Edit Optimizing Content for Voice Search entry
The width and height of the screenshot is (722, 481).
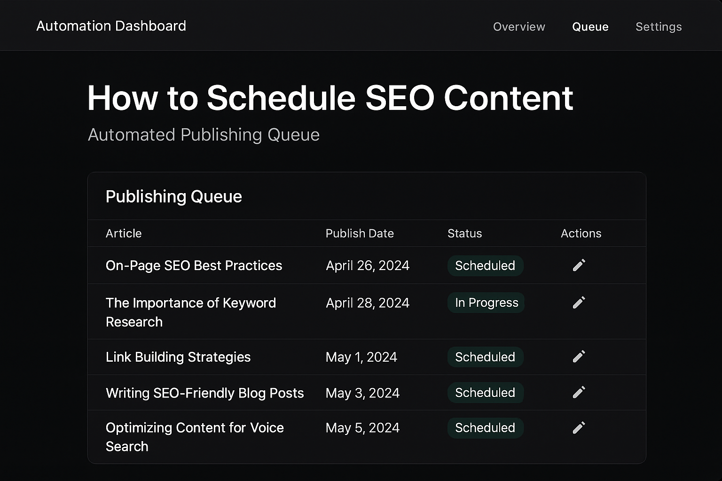579,428
